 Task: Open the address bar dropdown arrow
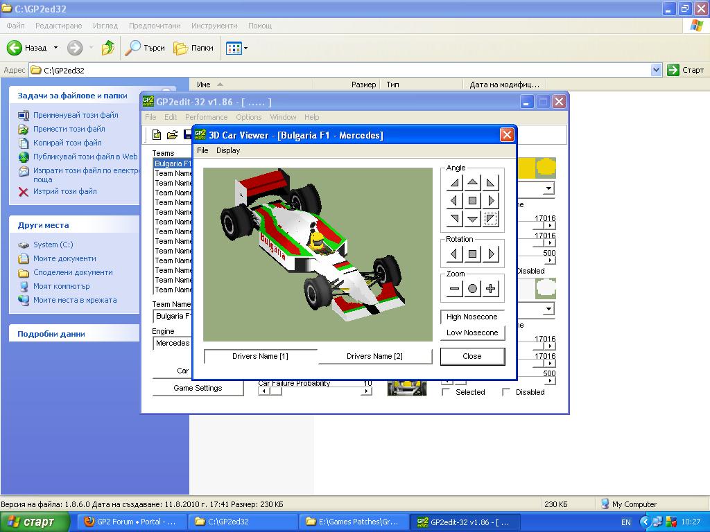tap(656, 70)
